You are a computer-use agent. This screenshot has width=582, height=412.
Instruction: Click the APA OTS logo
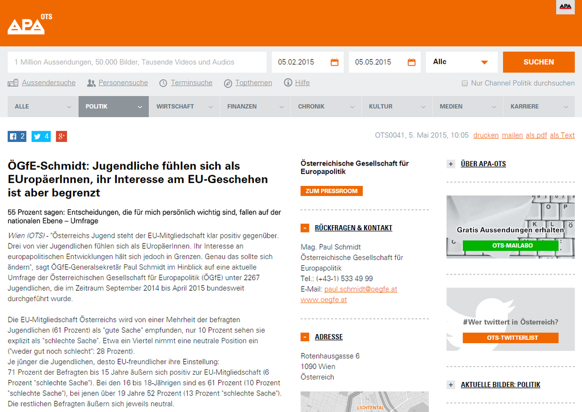[x=30, y=24]
